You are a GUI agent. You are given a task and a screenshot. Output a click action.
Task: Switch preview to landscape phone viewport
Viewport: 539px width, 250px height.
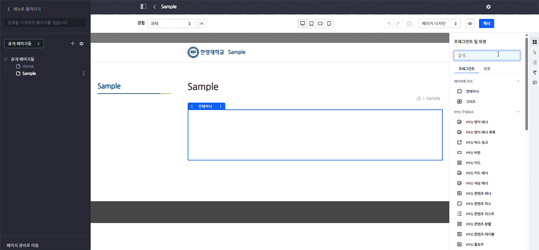(x=320, y=23)
